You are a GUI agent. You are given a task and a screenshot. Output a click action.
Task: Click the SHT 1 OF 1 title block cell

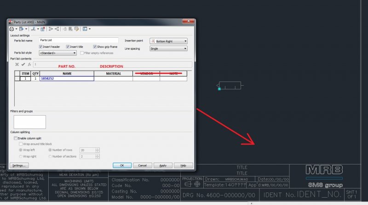click(351, 194)
